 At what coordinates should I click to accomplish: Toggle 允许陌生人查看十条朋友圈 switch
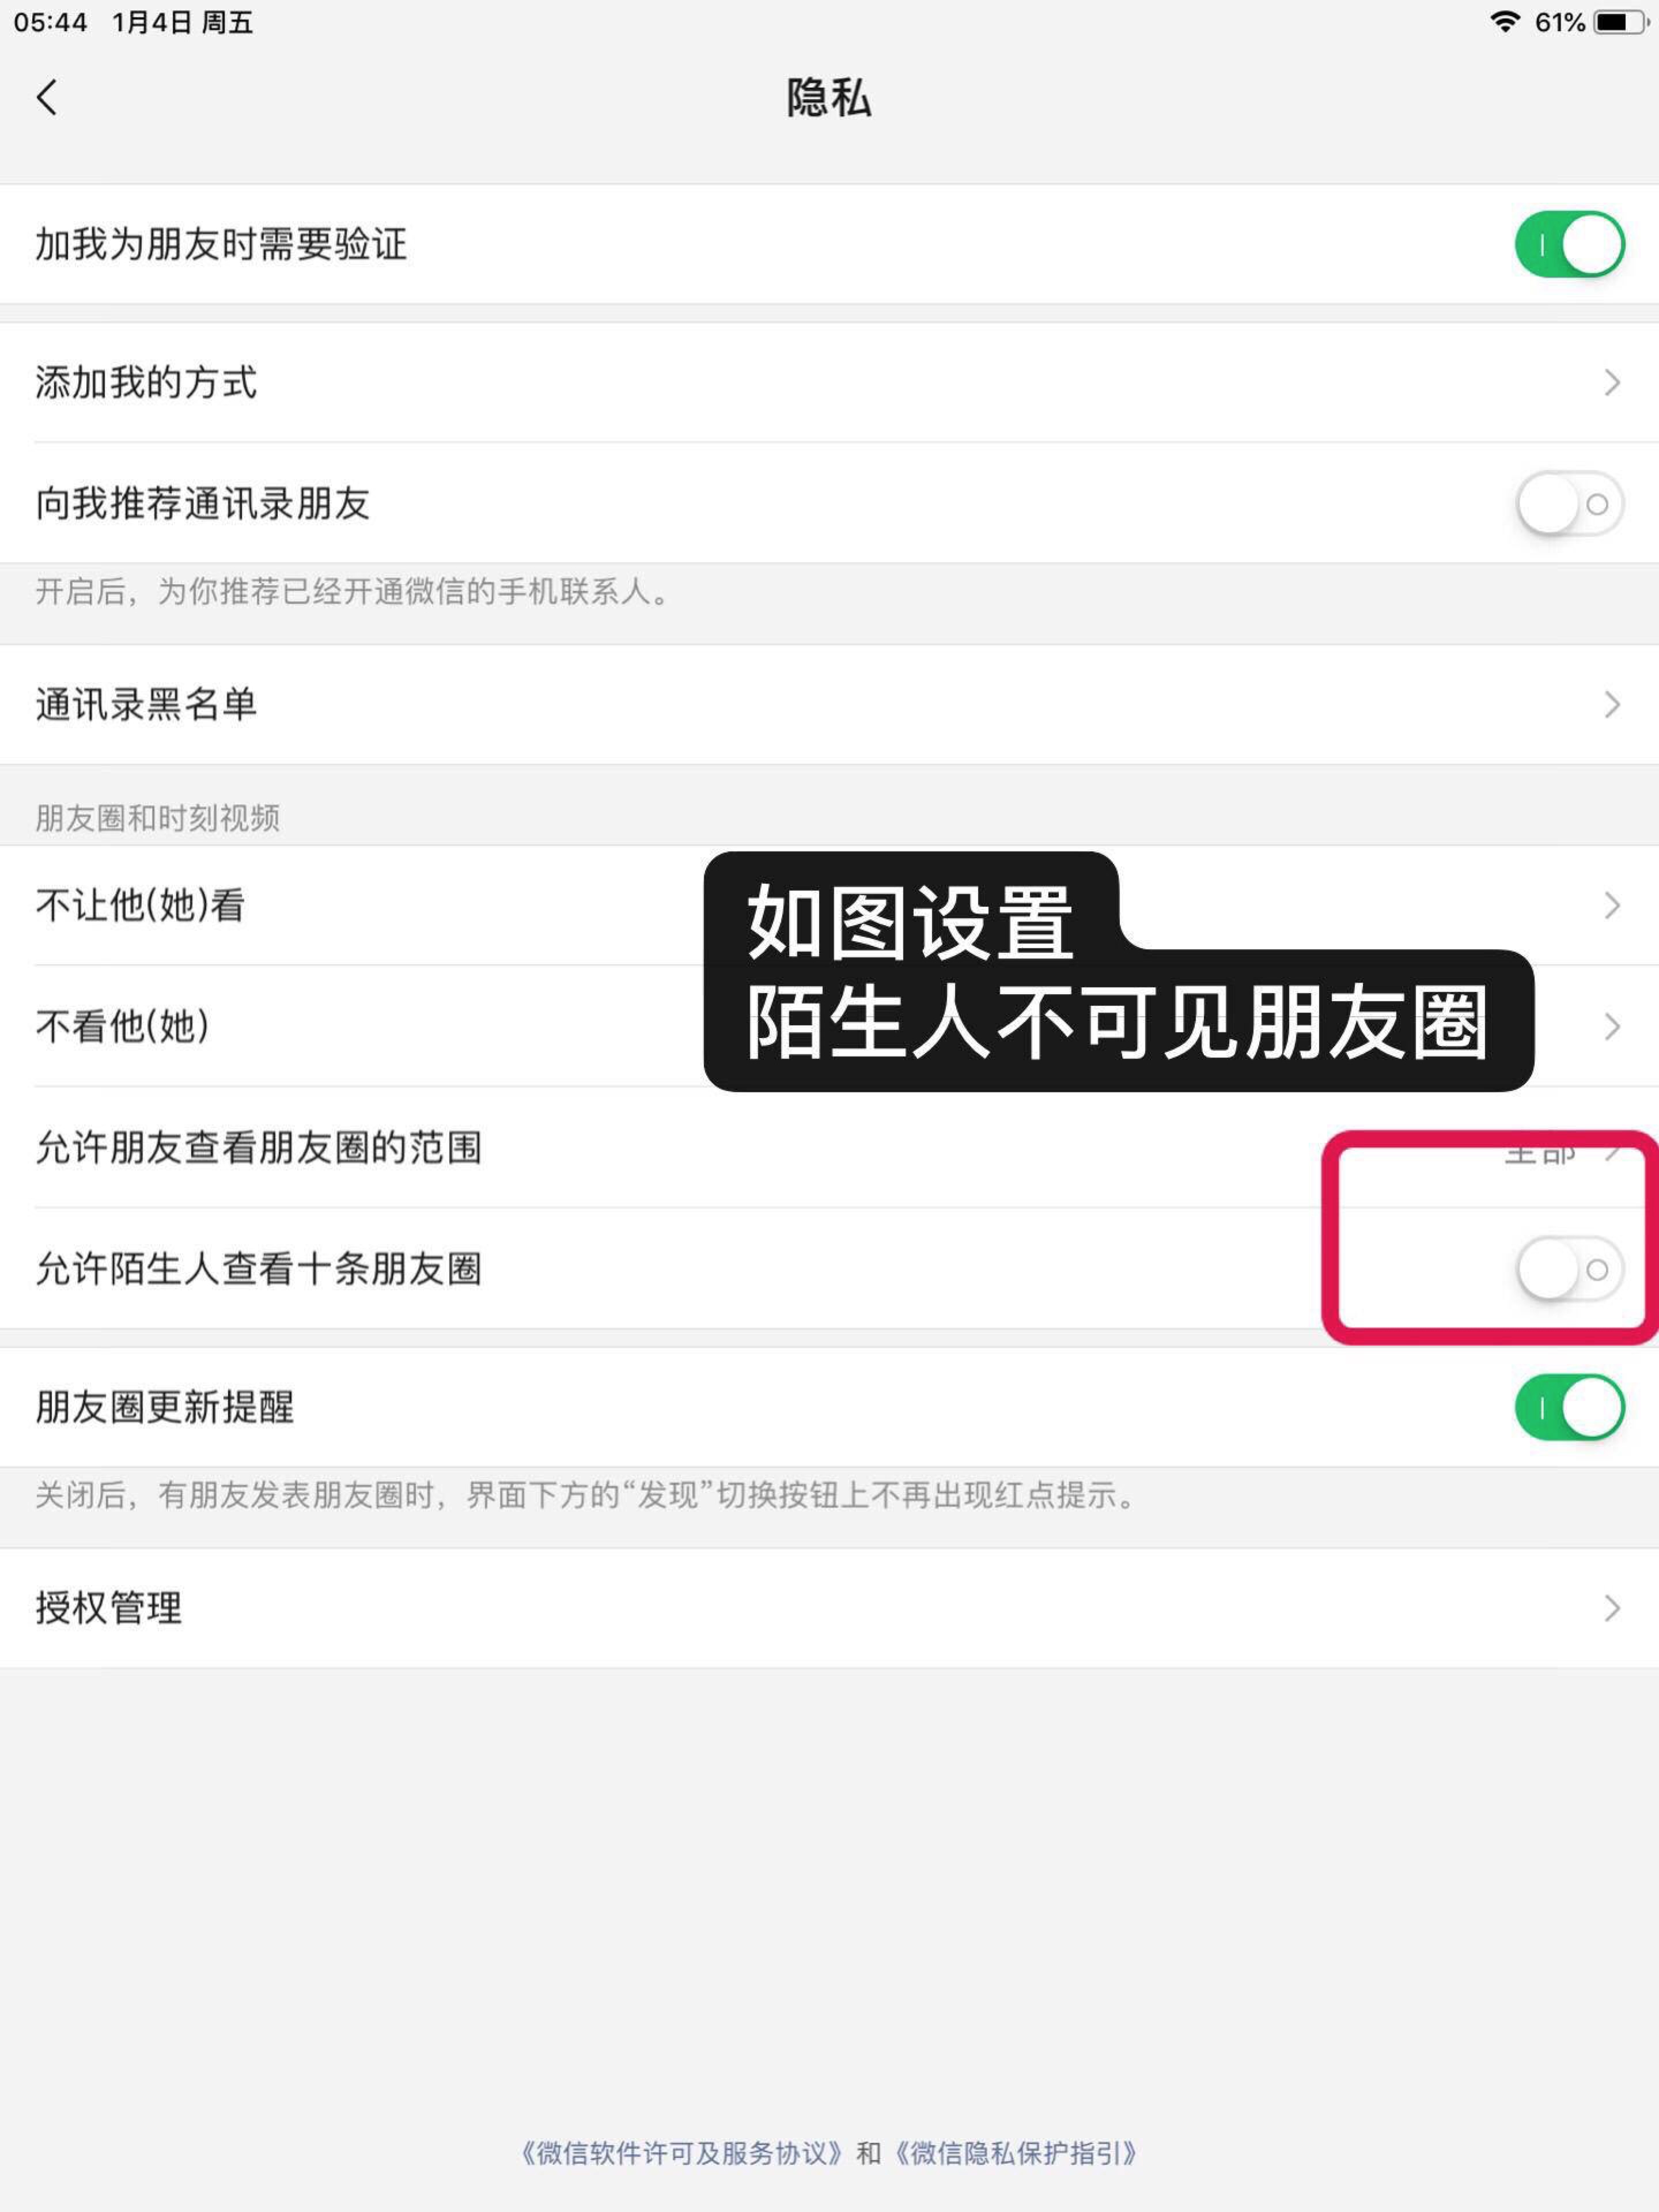(x=1569, y=1269)
